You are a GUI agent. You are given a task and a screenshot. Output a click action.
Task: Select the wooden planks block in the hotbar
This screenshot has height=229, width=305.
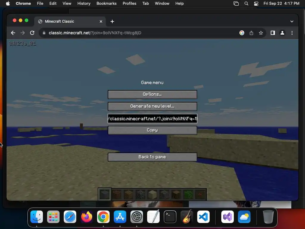129,194
